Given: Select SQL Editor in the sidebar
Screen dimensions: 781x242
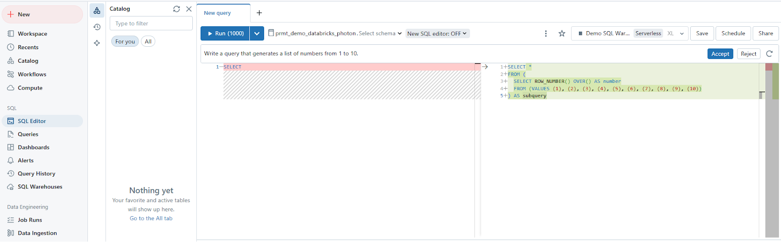Looking at the screenshot, I should (42, 121).
